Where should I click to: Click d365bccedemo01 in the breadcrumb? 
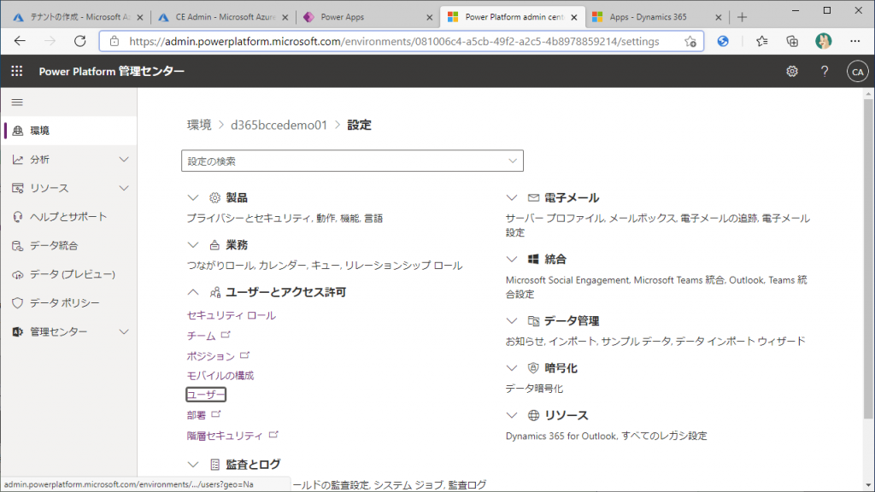tap(279, 125)
